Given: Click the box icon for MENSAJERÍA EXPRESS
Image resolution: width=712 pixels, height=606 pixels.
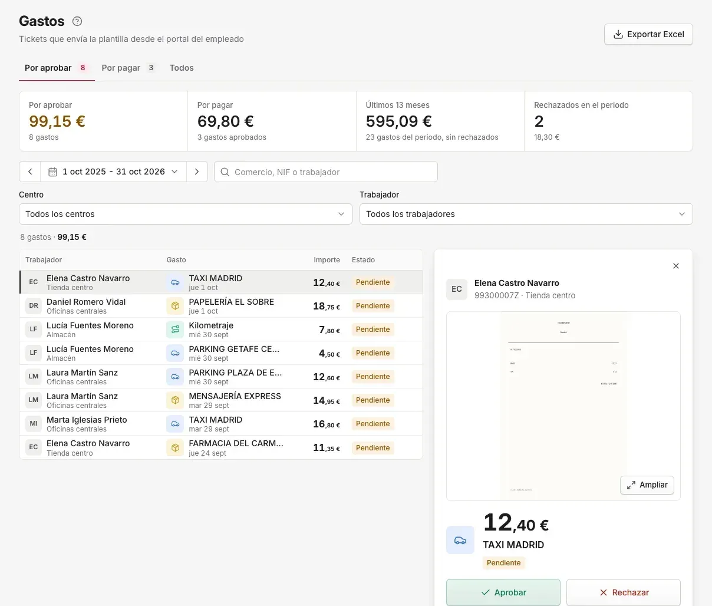Looking at the screenshot, I should (175, 400).
